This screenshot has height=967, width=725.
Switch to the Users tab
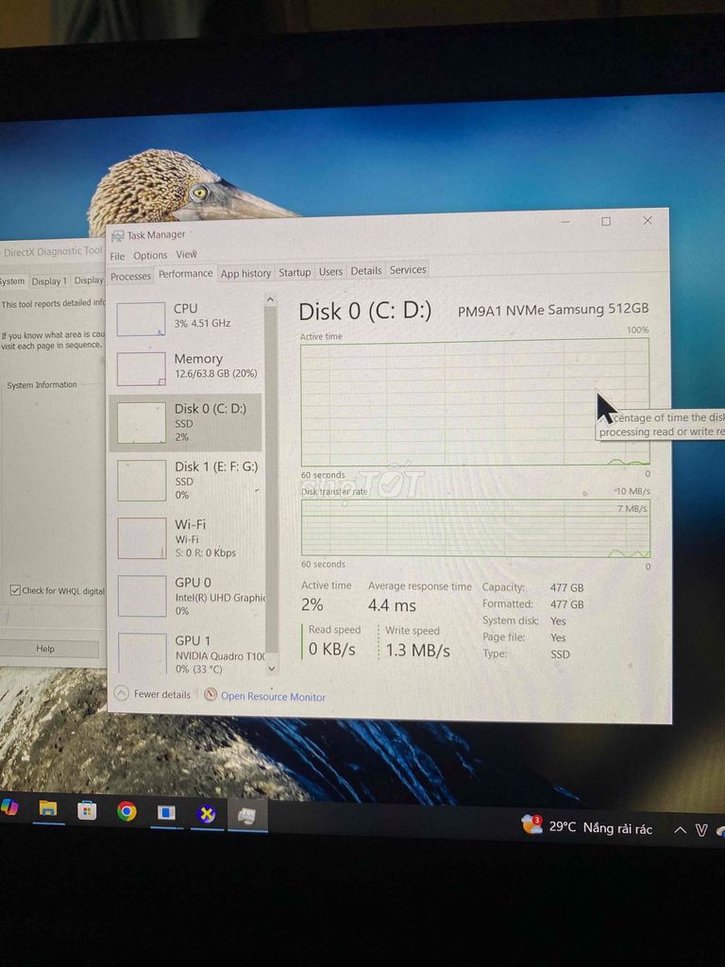[330, 271]
